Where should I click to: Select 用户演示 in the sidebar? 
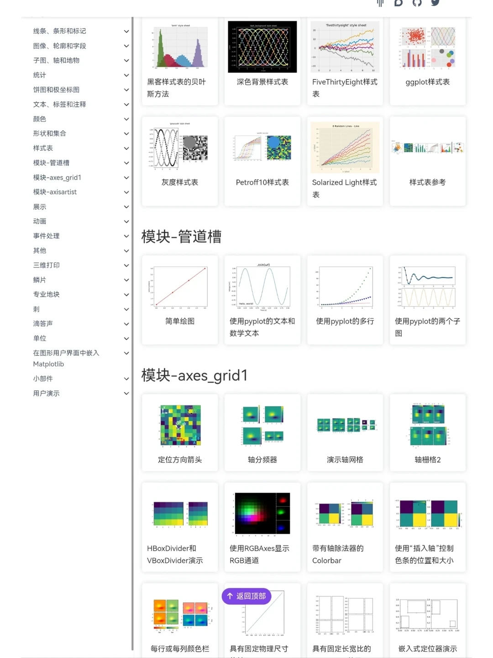point(46,393)
